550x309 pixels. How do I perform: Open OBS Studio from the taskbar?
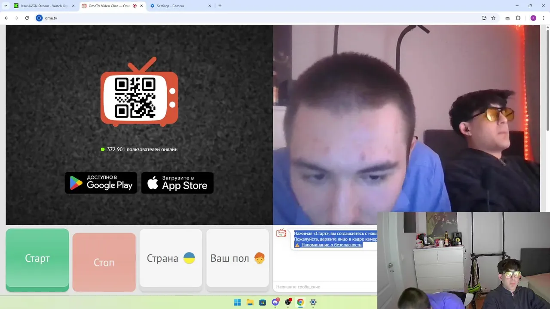[288, 302]
